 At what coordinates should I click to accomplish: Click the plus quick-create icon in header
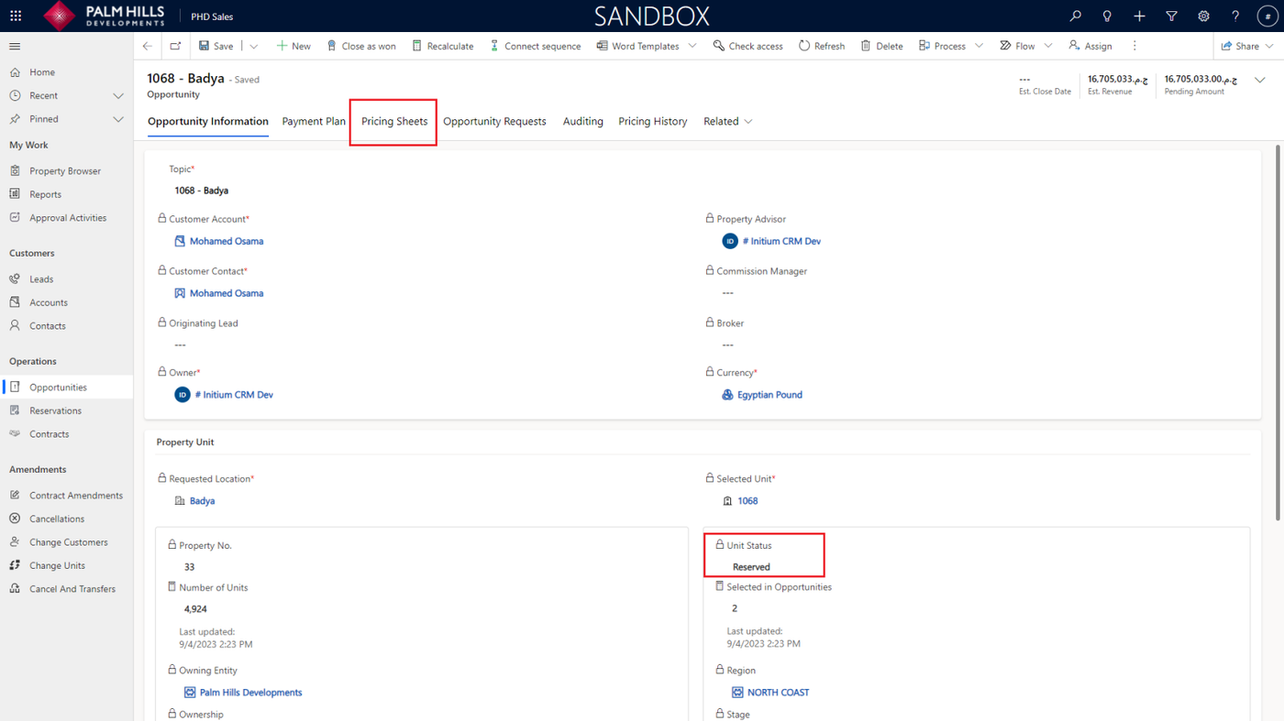1139,16
